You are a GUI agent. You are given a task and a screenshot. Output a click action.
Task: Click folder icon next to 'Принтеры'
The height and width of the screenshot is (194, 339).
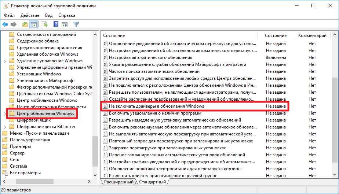[x=5, y=146]
